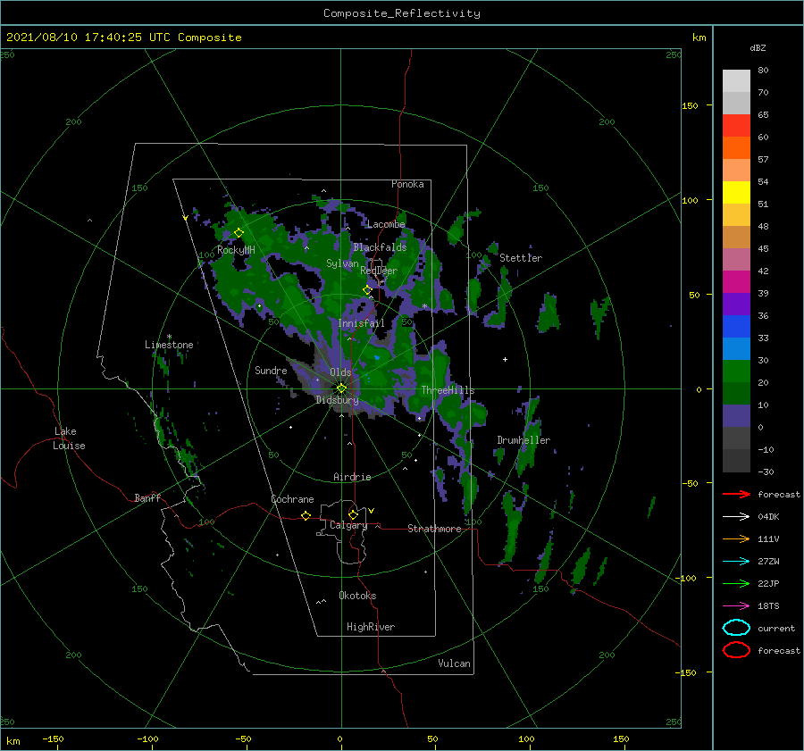Select the 42 dBZ magenta swatch
804x751 pixels.
(736, 281)
